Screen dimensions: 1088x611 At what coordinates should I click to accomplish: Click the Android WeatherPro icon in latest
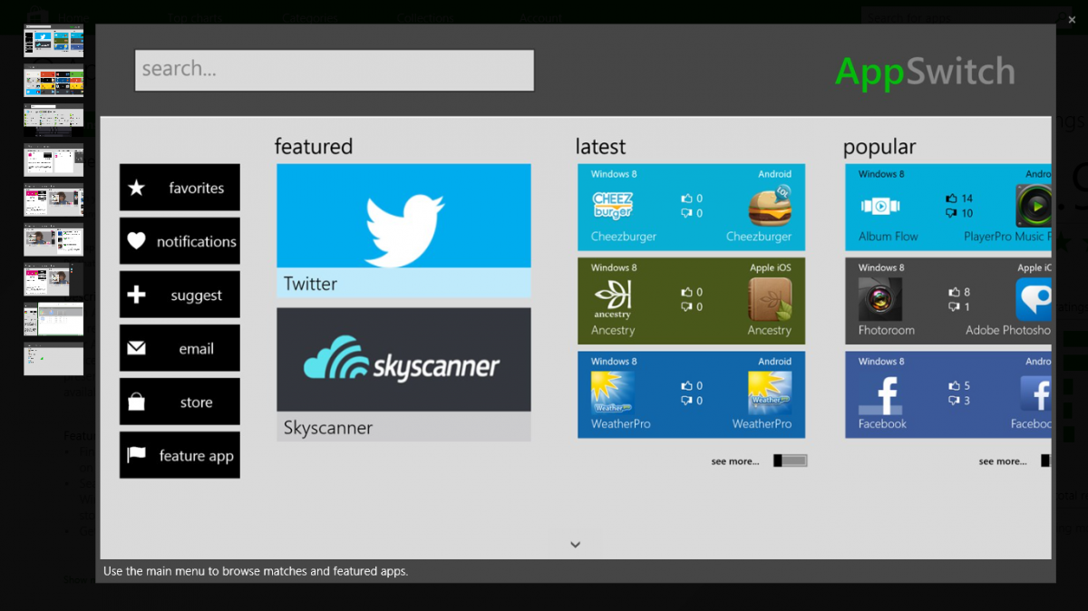point(770,393)
